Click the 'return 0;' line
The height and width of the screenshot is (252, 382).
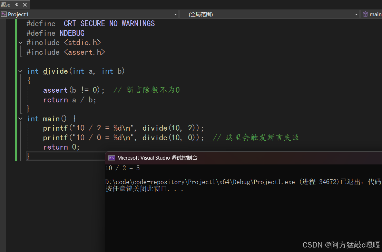(x=61, y=147)
